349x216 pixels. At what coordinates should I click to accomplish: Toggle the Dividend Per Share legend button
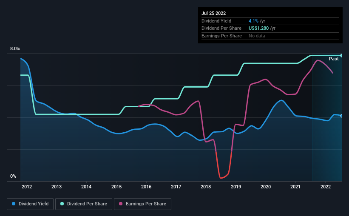[x=84, y=204]
